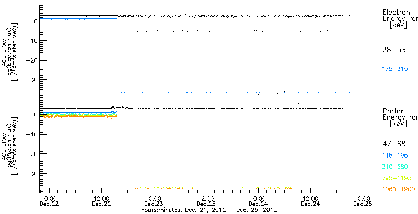This screenshot has height=214, width=418.
Task: Click the '38-53' electron energy legend label
Action: pos(394,50)
